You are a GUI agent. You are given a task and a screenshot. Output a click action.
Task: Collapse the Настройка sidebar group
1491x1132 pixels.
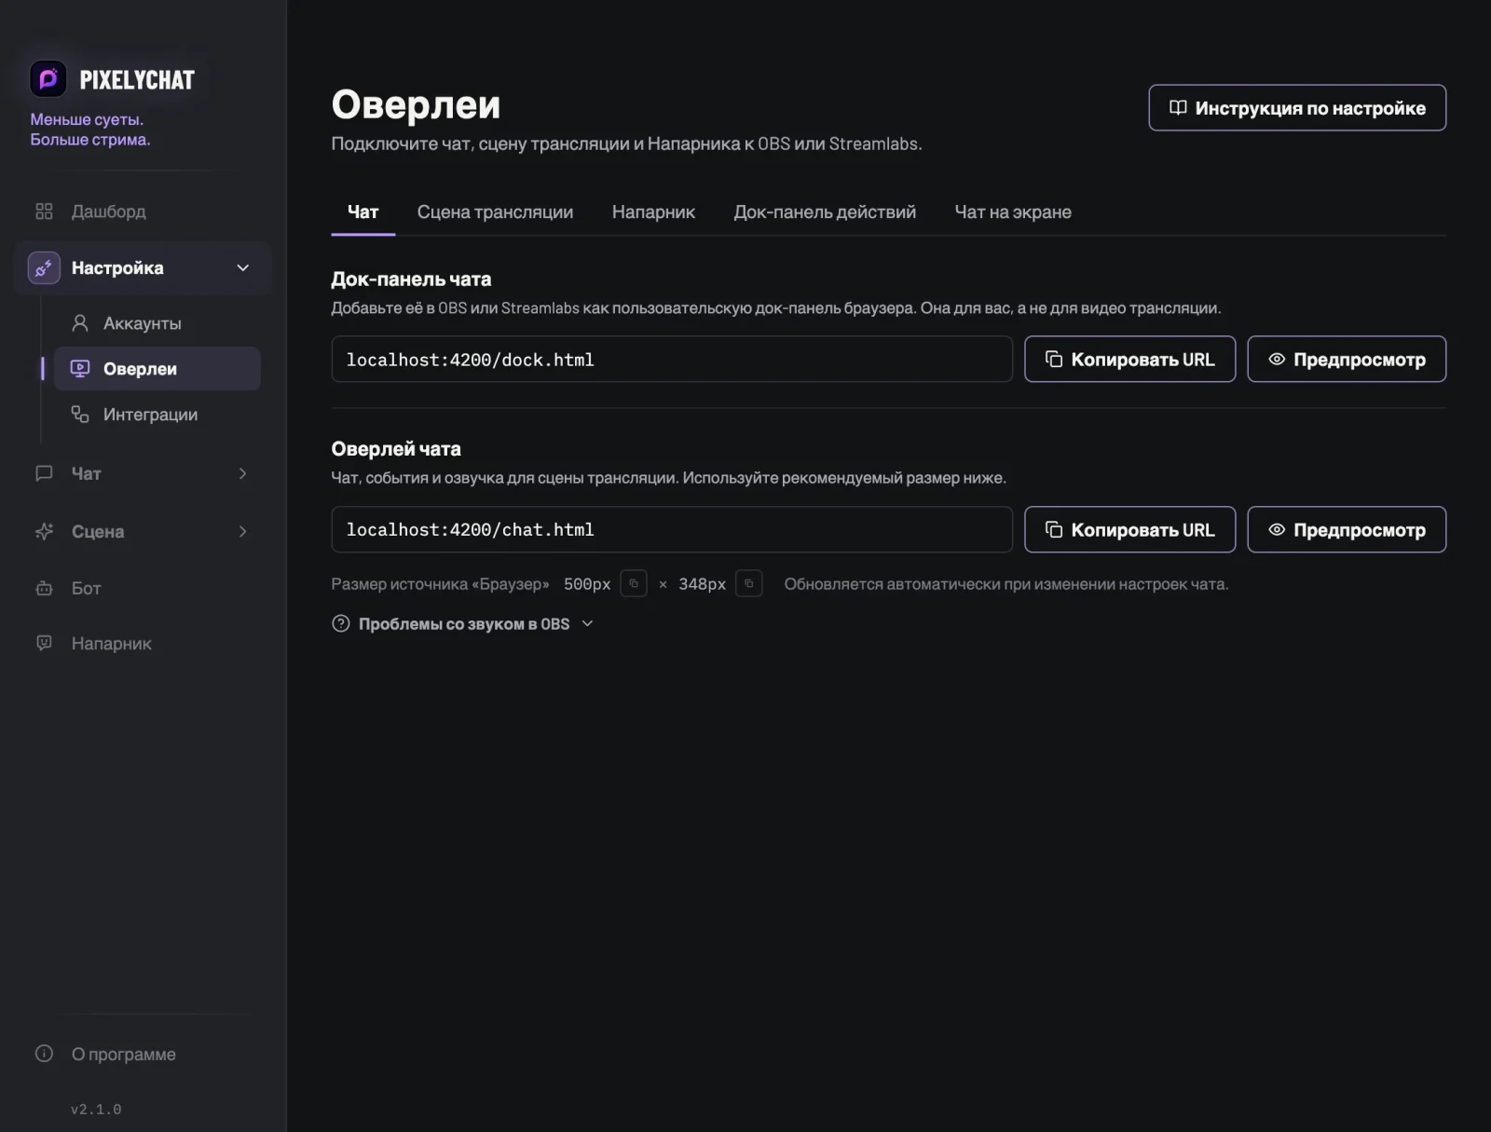[x=243, y=268]
